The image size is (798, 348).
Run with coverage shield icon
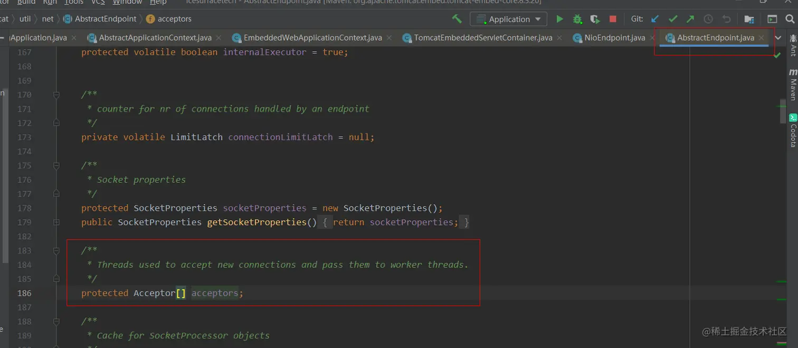coord(595,19)
